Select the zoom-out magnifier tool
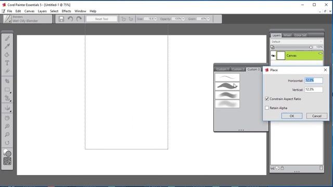Viewport: 333px width, 187px height. click(7, 135)
